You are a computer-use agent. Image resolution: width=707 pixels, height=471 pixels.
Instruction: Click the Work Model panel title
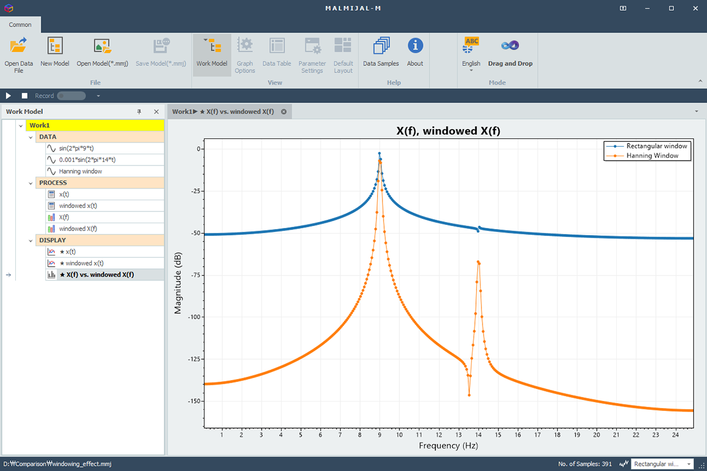click(x=24, y=112)
